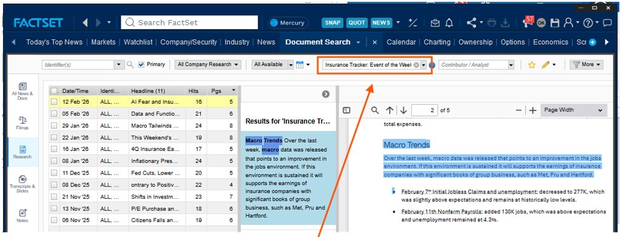Click the Identifier(s) input field

pyautogui.click(x=78, y=65)
